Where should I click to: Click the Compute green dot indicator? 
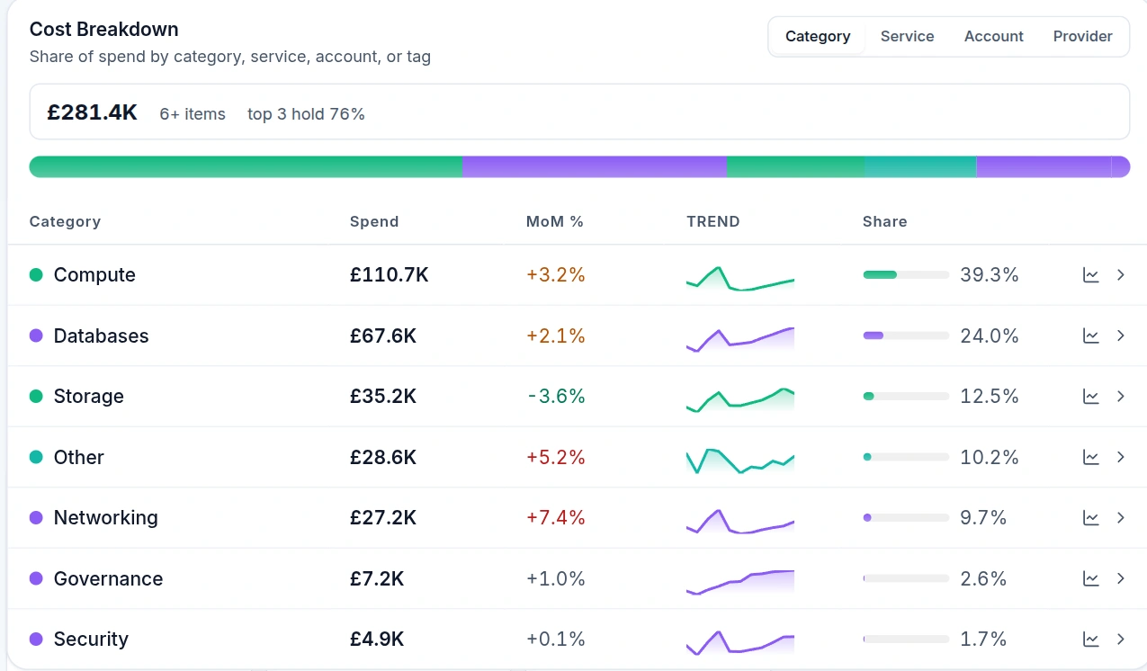click(x=36, y=275)
